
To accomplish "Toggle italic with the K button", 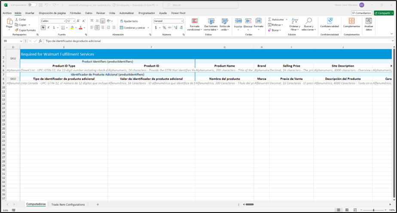I will (49, 27).
